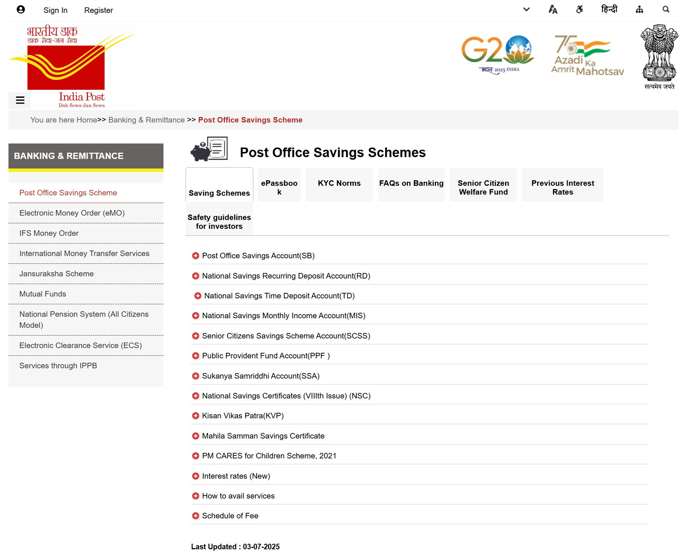Expand plus icon for Time Deposit Account(TD)
687x557 pixels.
tap(198, 296)
